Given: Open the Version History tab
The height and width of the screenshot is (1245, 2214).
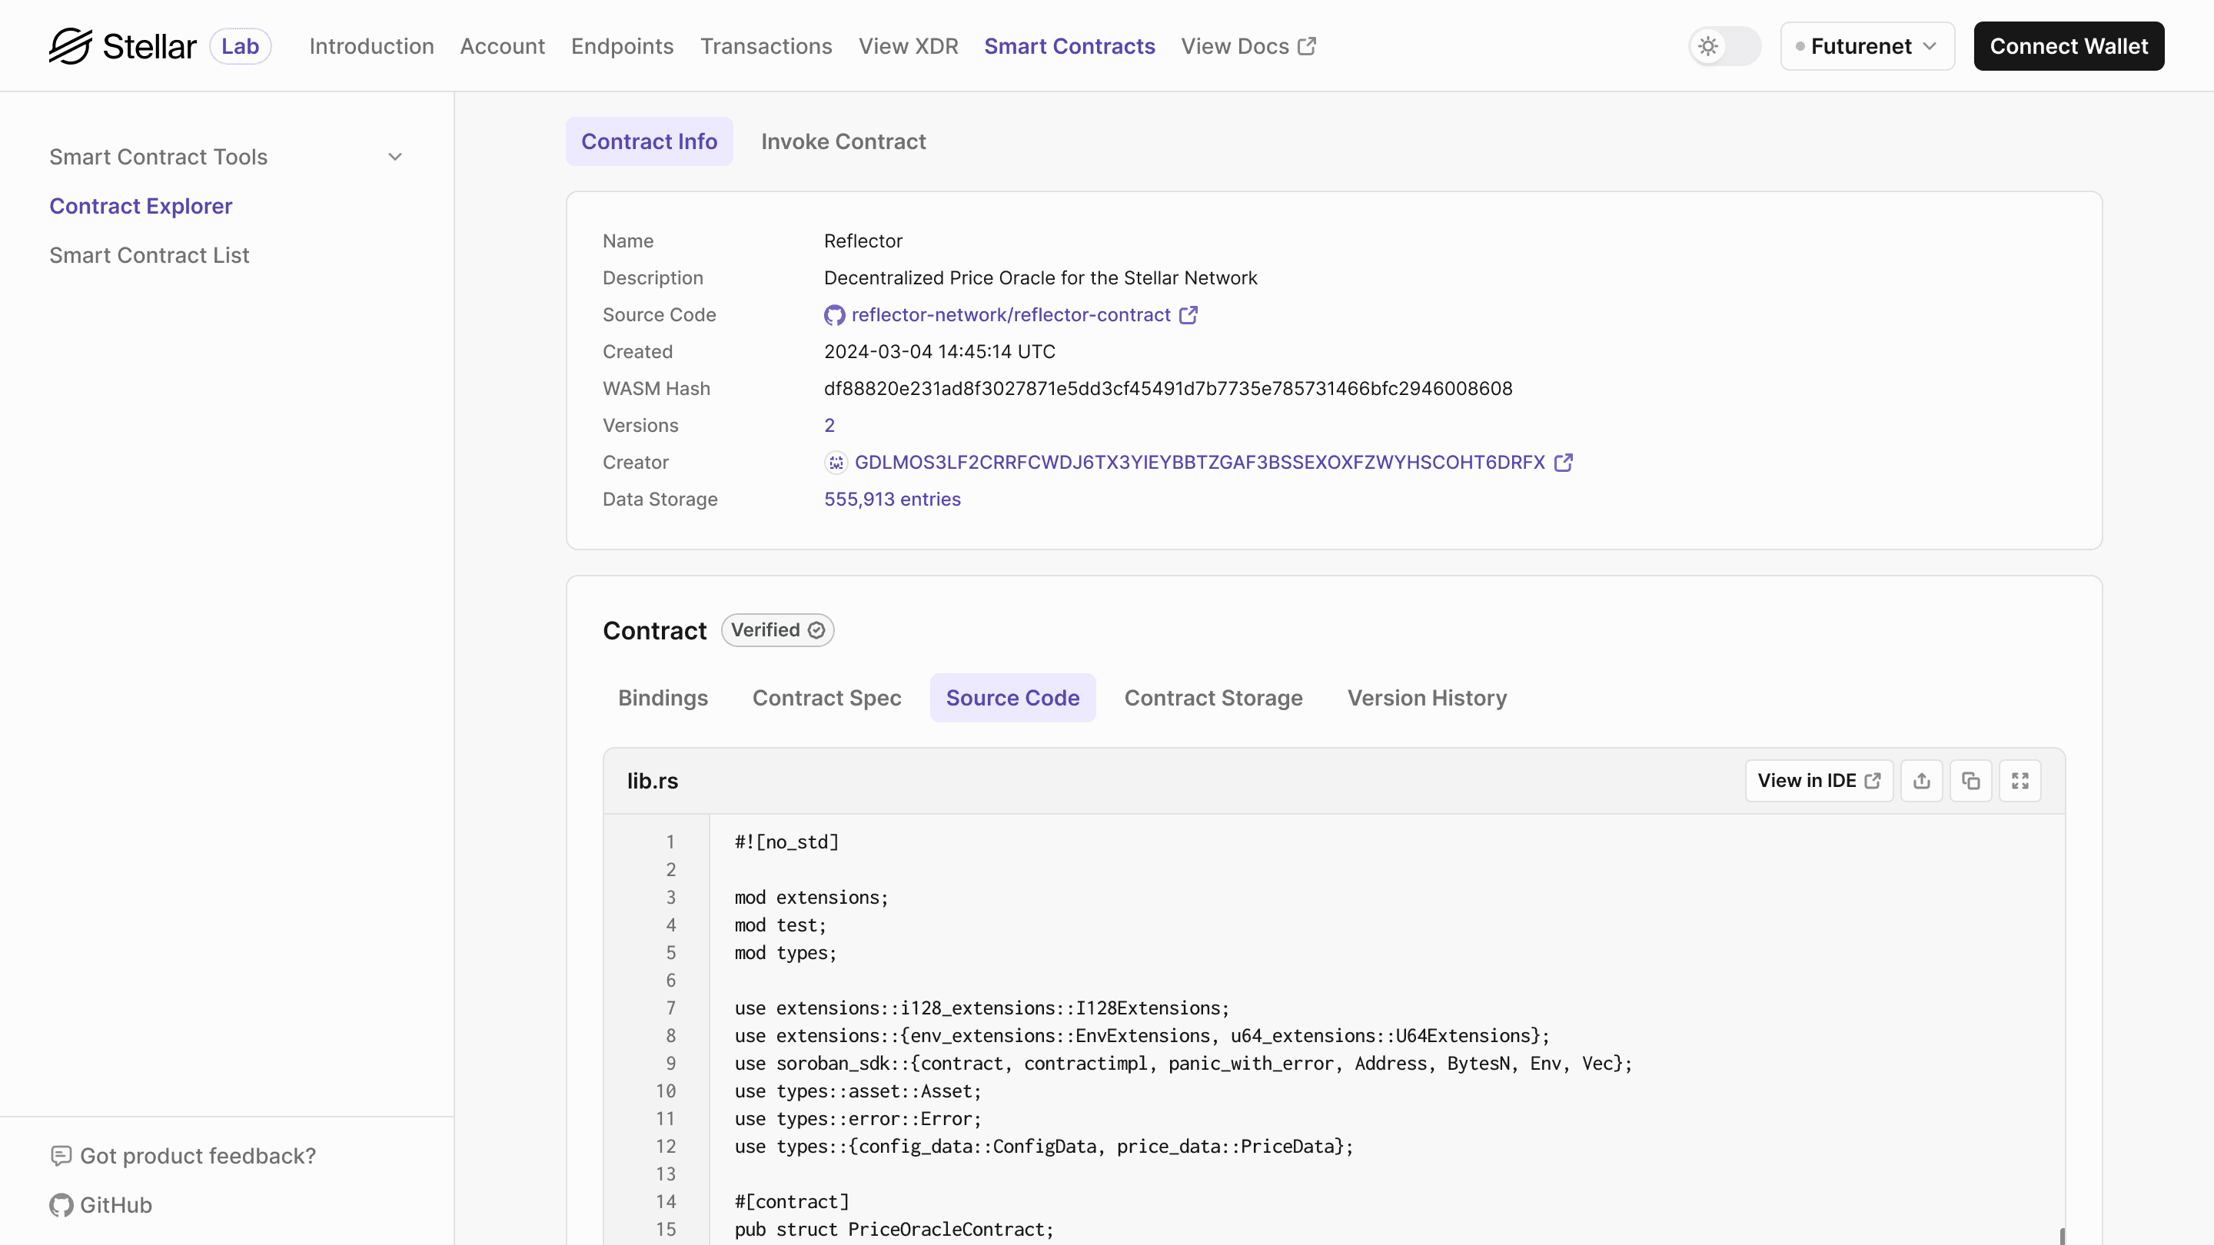Looking at the screenshot, I should pyautogui.click(x=1427, y=698).
